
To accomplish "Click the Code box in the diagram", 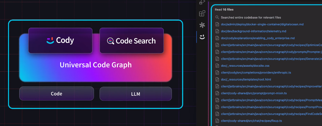I will [x=56, y=94].
